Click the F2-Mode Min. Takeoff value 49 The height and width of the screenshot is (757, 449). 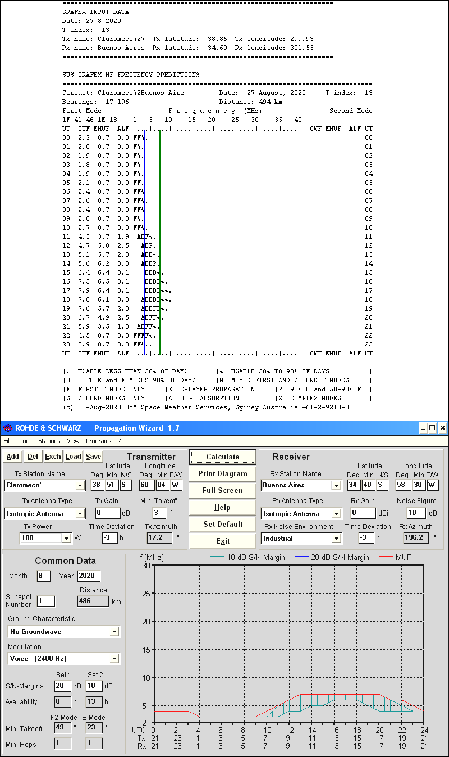pyautogui.click(x=63, y=727)
